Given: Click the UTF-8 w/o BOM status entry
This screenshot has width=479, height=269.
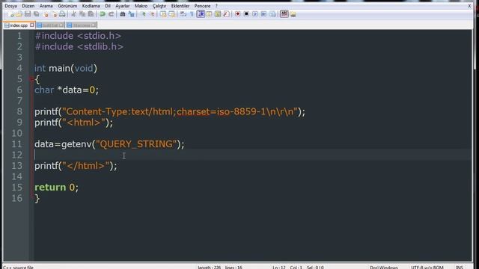Looking at the screenshot, I should coord(427,268).
